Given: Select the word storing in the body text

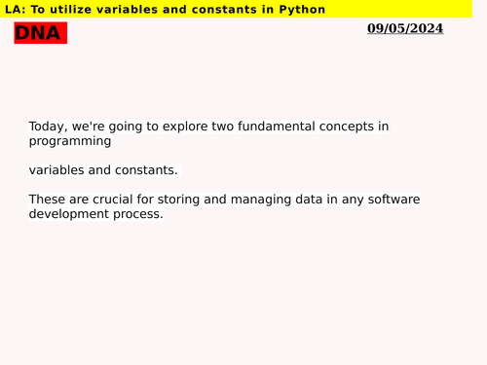Looking at the screenshot, I should coord(178,200).
